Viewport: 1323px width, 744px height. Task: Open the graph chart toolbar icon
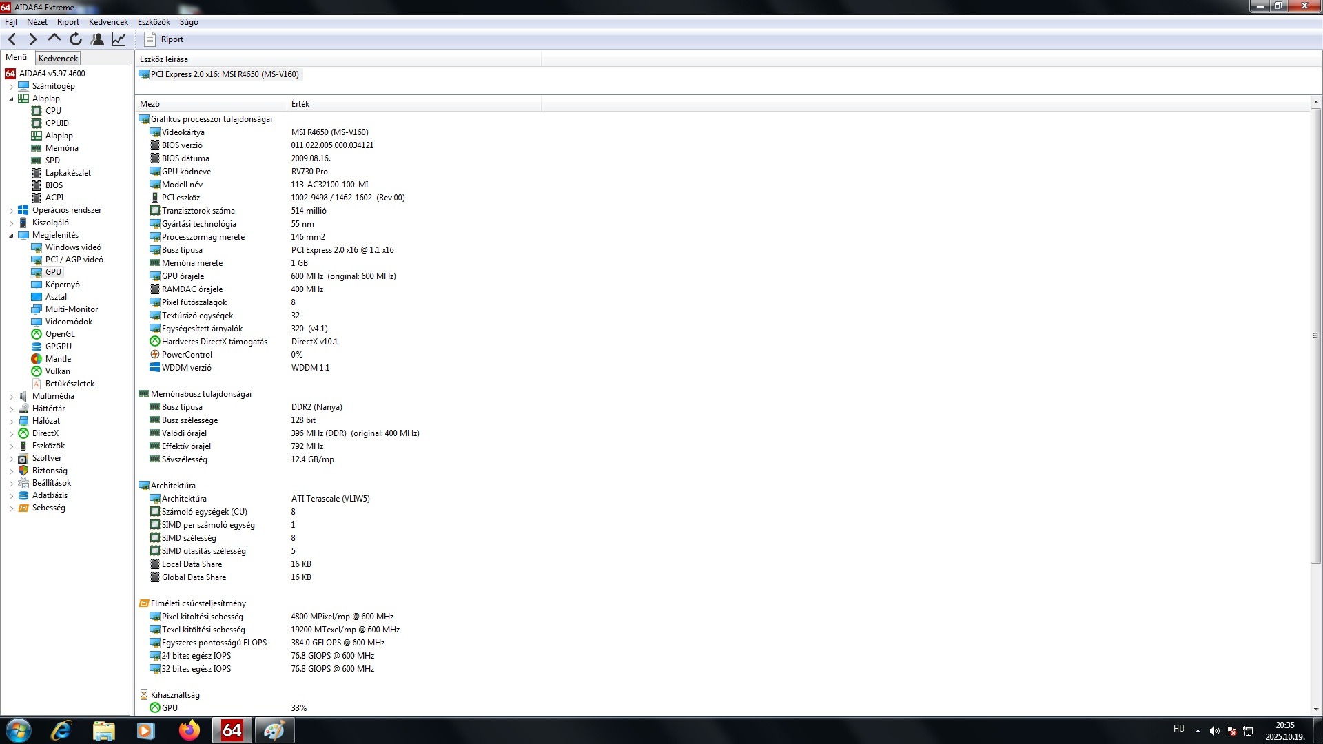pyautogui.click(x=119, y=39)
